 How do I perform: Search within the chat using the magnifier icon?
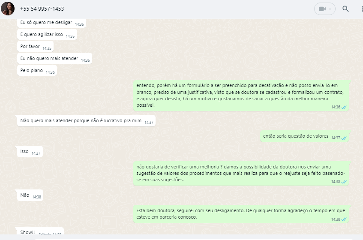pos(345,9)
